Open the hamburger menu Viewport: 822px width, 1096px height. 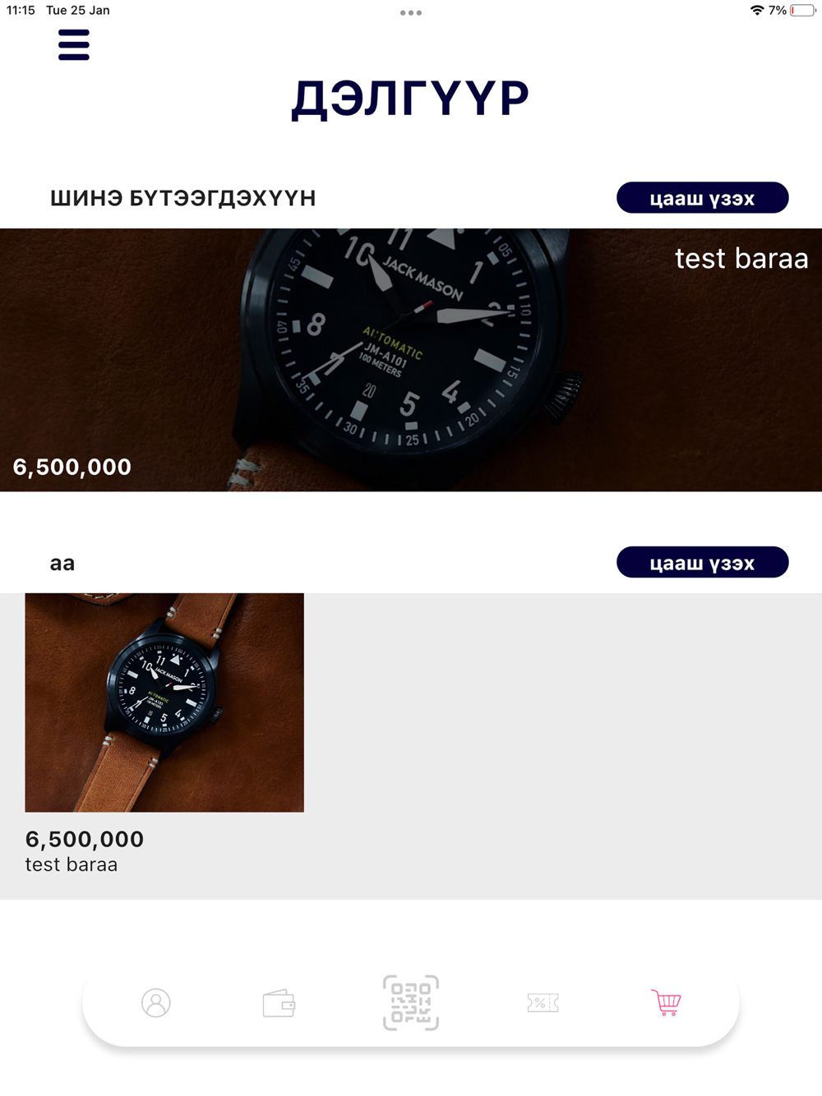tap(74, 45)
